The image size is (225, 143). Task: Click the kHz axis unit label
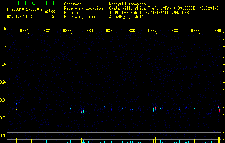3,29
